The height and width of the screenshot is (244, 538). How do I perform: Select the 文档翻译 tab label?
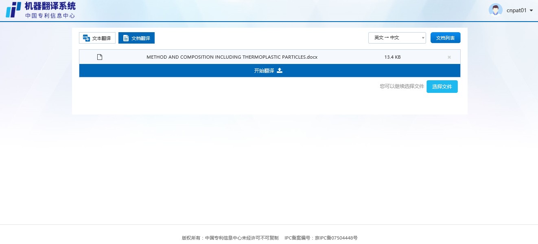141,38
